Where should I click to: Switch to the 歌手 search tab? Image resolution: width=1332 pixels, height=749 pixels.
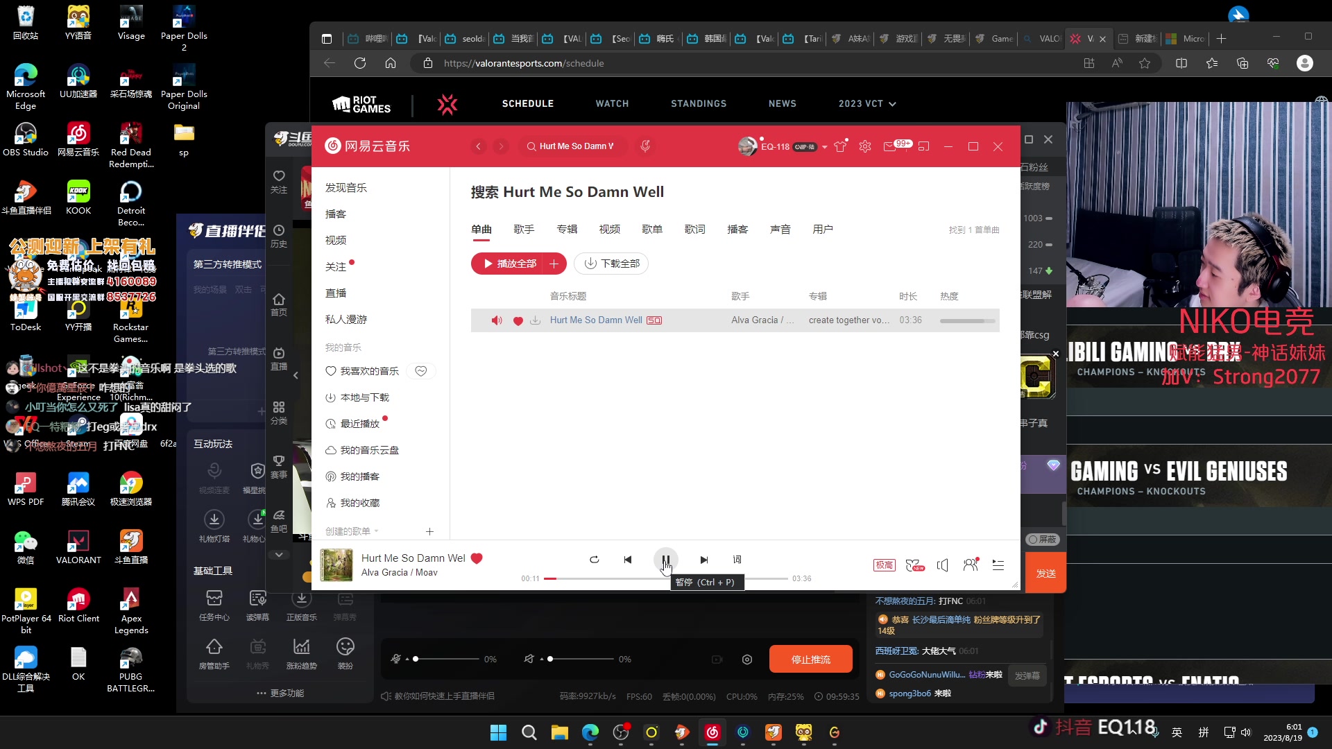click(x=524, y=229)
